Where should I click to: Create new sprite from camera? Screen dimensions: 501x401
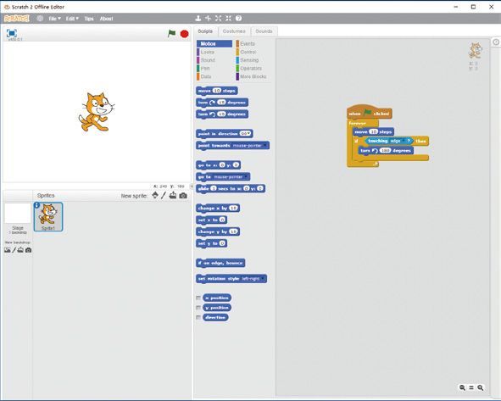click(x=183, y=196)
